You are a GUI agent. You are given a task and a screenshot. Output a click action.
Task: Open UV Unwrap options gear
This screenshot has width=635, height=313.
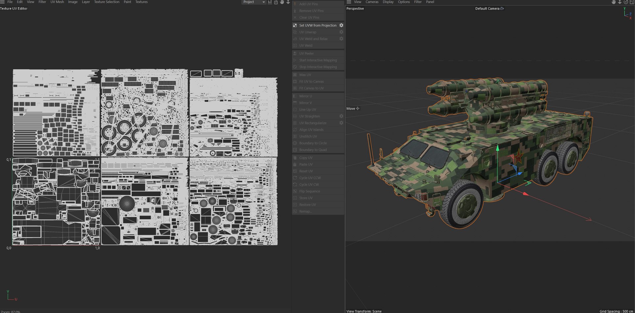point(341,32)
